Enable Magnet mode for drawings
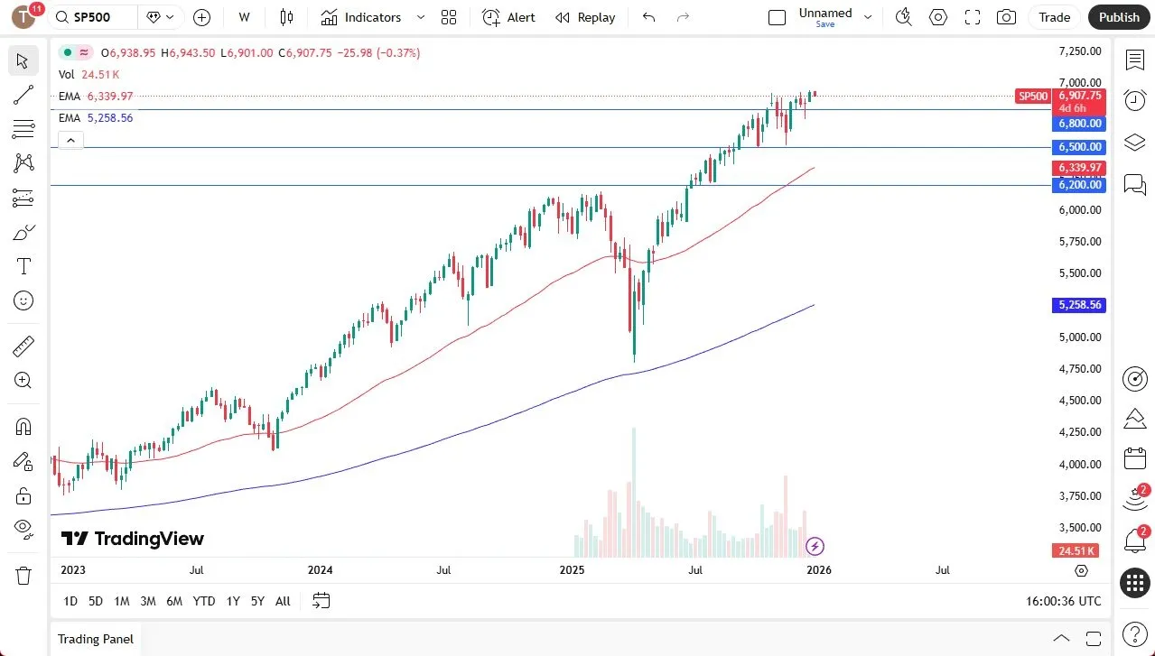1155x656 pixels. 23,426
